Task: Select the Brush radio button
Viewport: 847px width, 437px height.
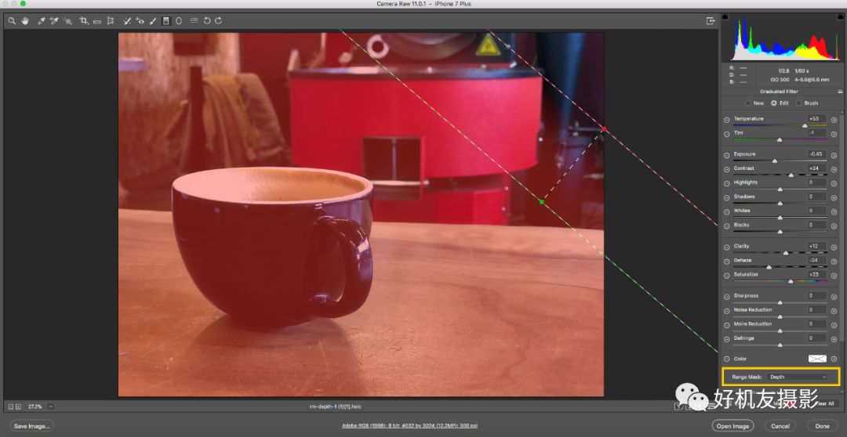Action: pyautogui.click(x=799, y=103)
